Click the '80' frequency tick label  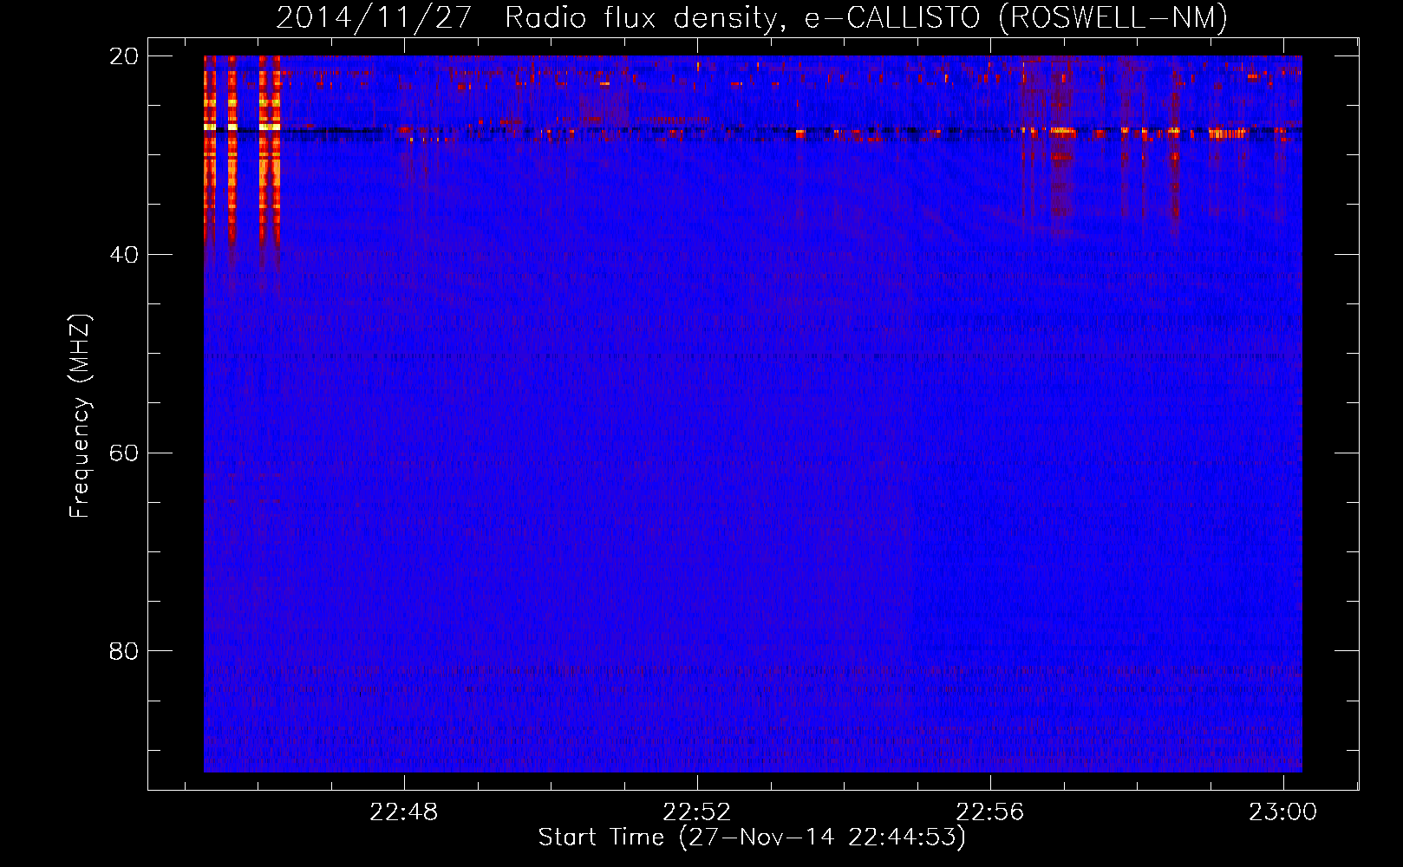coord(124,651)
